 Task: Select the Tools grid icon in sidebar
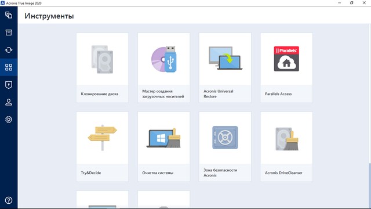(9, 67)
